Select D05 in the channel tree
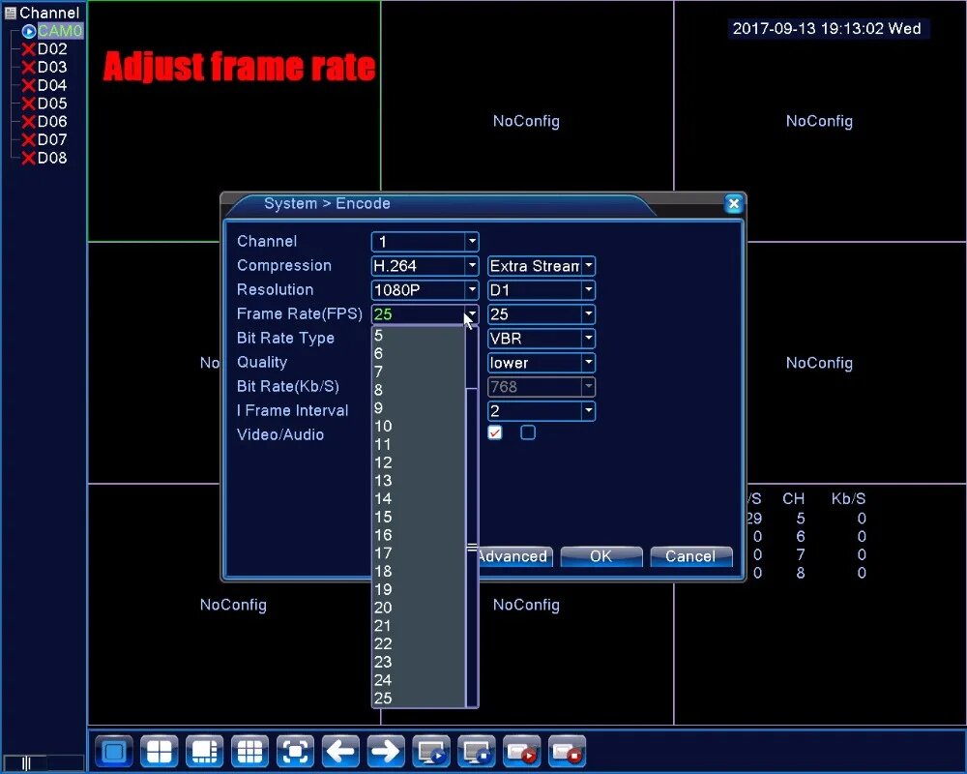This screenshot has height=774, width=967. [52, 104]
